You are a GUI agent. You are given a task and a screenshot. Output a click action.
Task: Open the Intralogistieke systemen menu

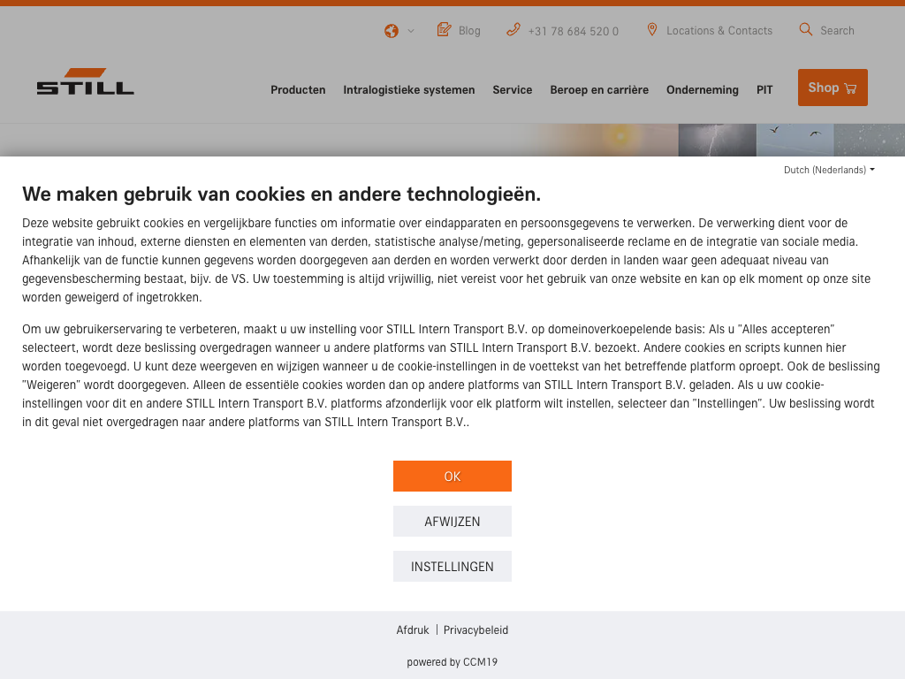pyautogui.click(x=409, y=89)
